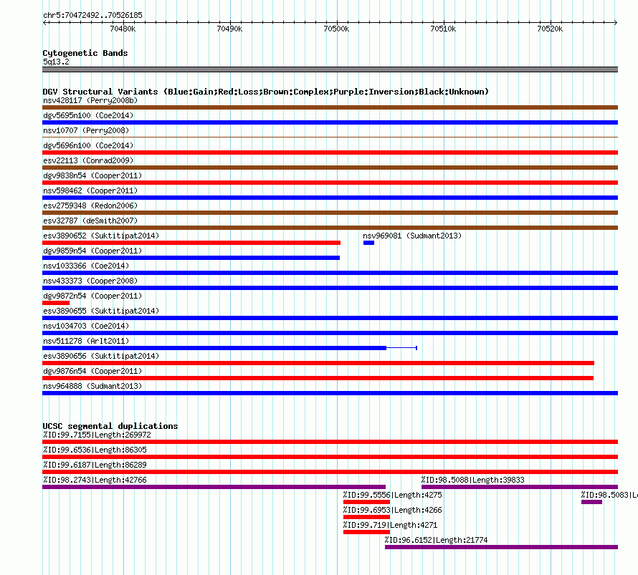Open variant esv22113 (Conrad2009) label
638x575 pixels.
(88, 160)
